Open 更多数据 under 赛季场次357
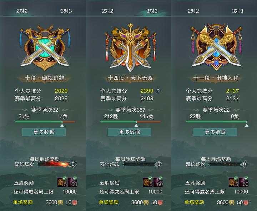 pos(130,132)
